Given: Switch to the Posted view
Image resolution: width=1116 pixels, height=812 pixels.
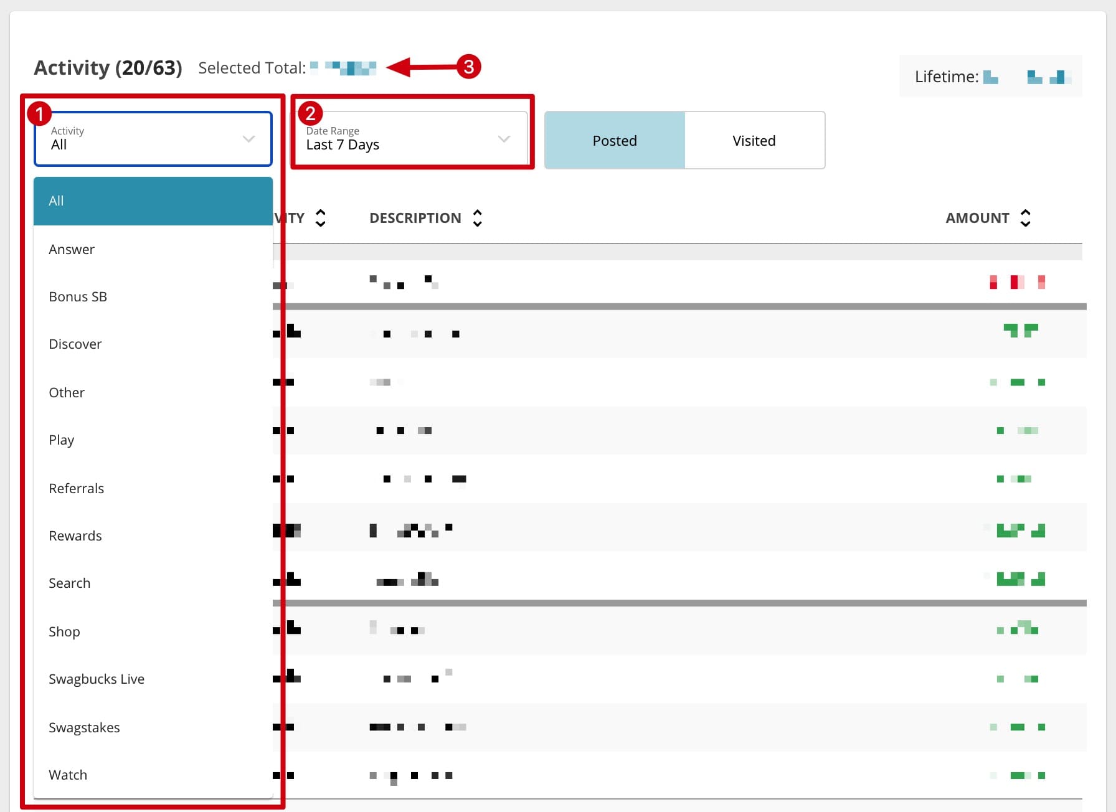Looking at the screenshot, I should click(x=614, y=141).
